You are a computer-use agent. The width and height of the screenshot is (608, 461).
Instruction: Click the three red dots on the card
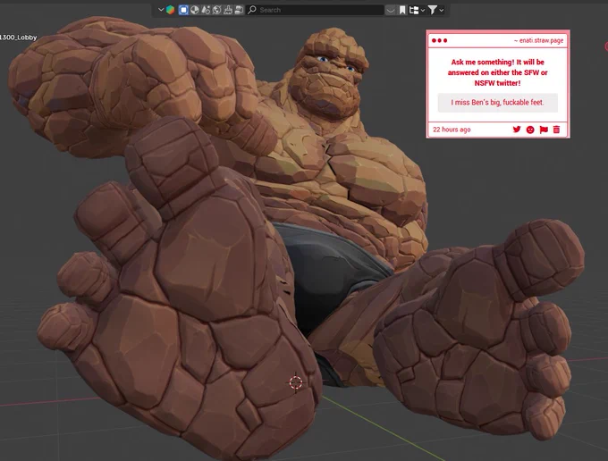(x=439, y=40)
